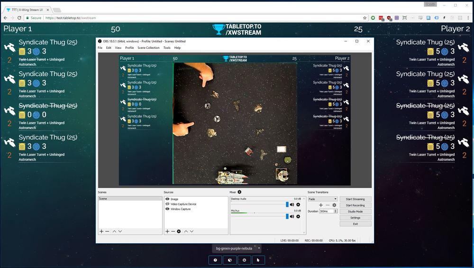
Task: Open Mic/Aux audio settings gear
Action: pos(298,216)
